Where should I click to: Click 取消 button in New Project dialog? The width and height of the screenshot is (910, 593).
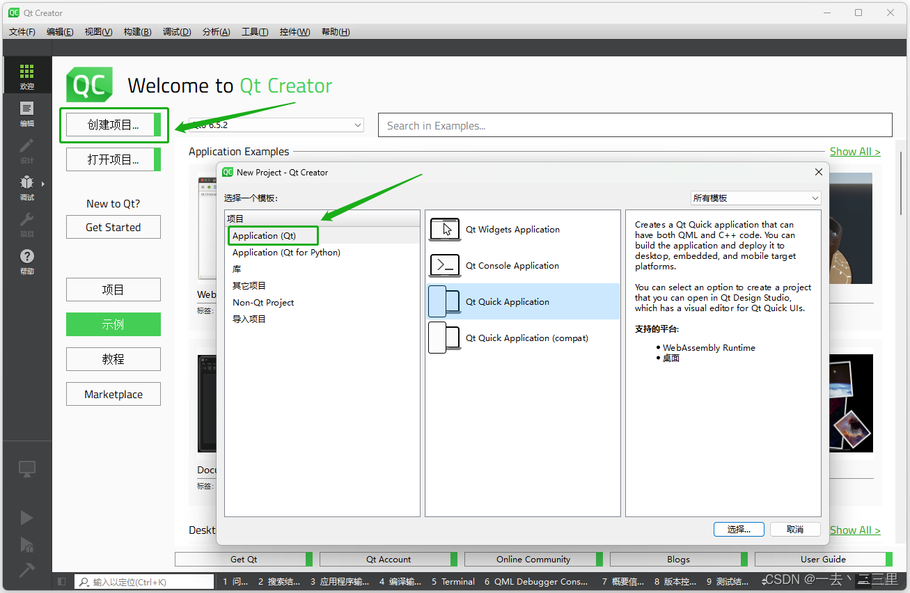pos(795,529)
